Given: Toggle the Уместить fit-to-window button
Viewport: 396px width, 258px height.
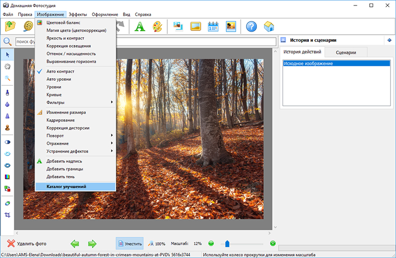Looking at the screenshot, I should click(x=130, y=244).
